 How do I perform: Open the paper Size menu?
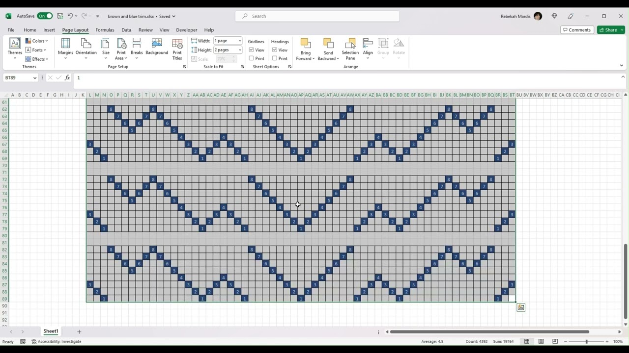[106, 49]
